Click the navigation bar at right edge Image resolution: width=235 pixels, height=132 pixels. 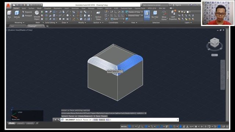pyautogui.click(x=223, y=75)
